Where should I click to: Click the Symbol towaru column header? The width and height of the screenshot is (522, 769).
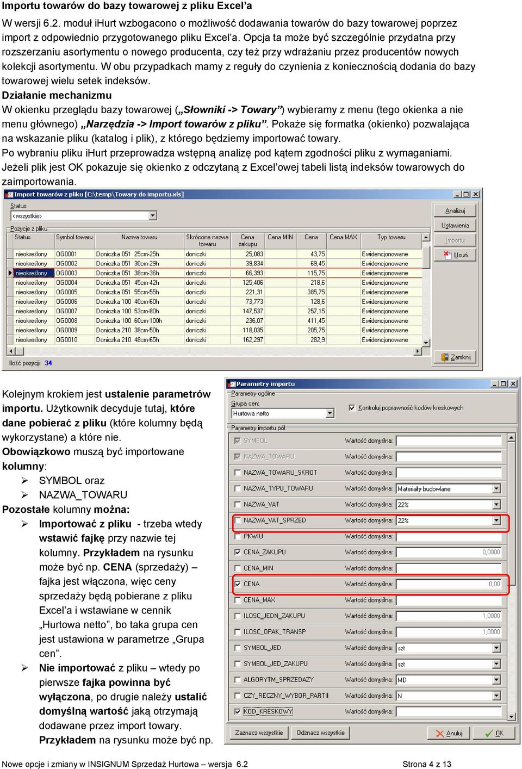pyautogui.click(x=74, y=240)
